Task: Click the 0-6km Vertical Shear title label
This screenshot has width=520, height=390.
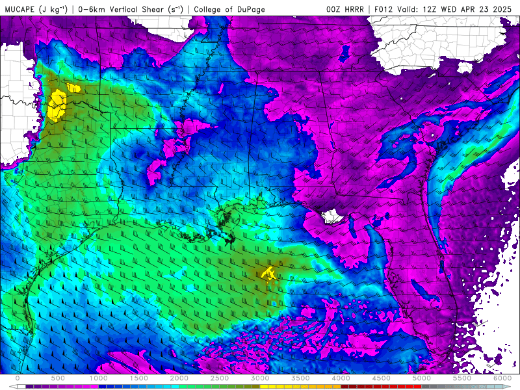Action: 131,9
